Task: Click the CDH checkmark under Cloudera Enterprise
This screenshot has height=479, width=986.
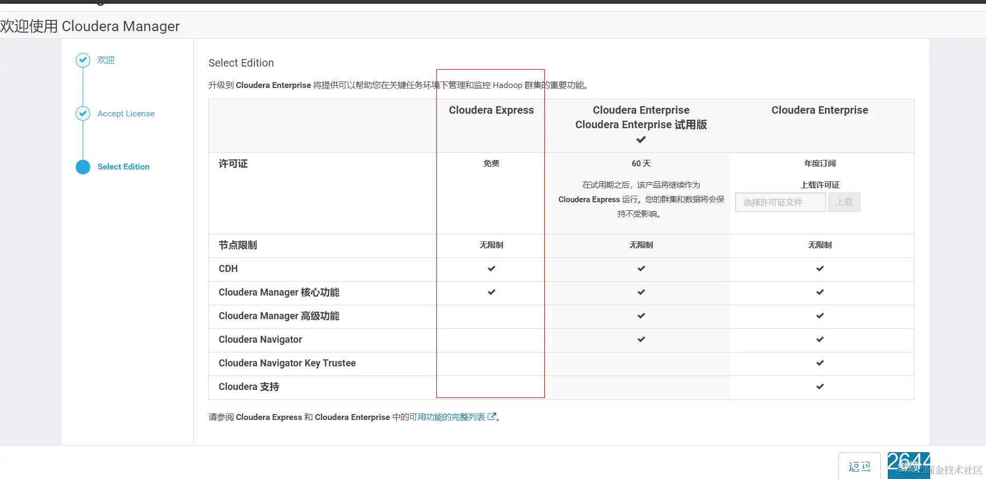Action: click(x=820, y=268)
